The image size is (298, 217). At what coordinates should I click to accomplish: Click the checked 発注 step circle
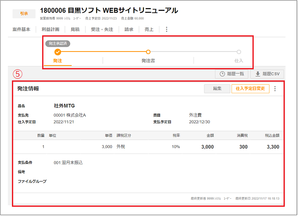click(58, 52)
